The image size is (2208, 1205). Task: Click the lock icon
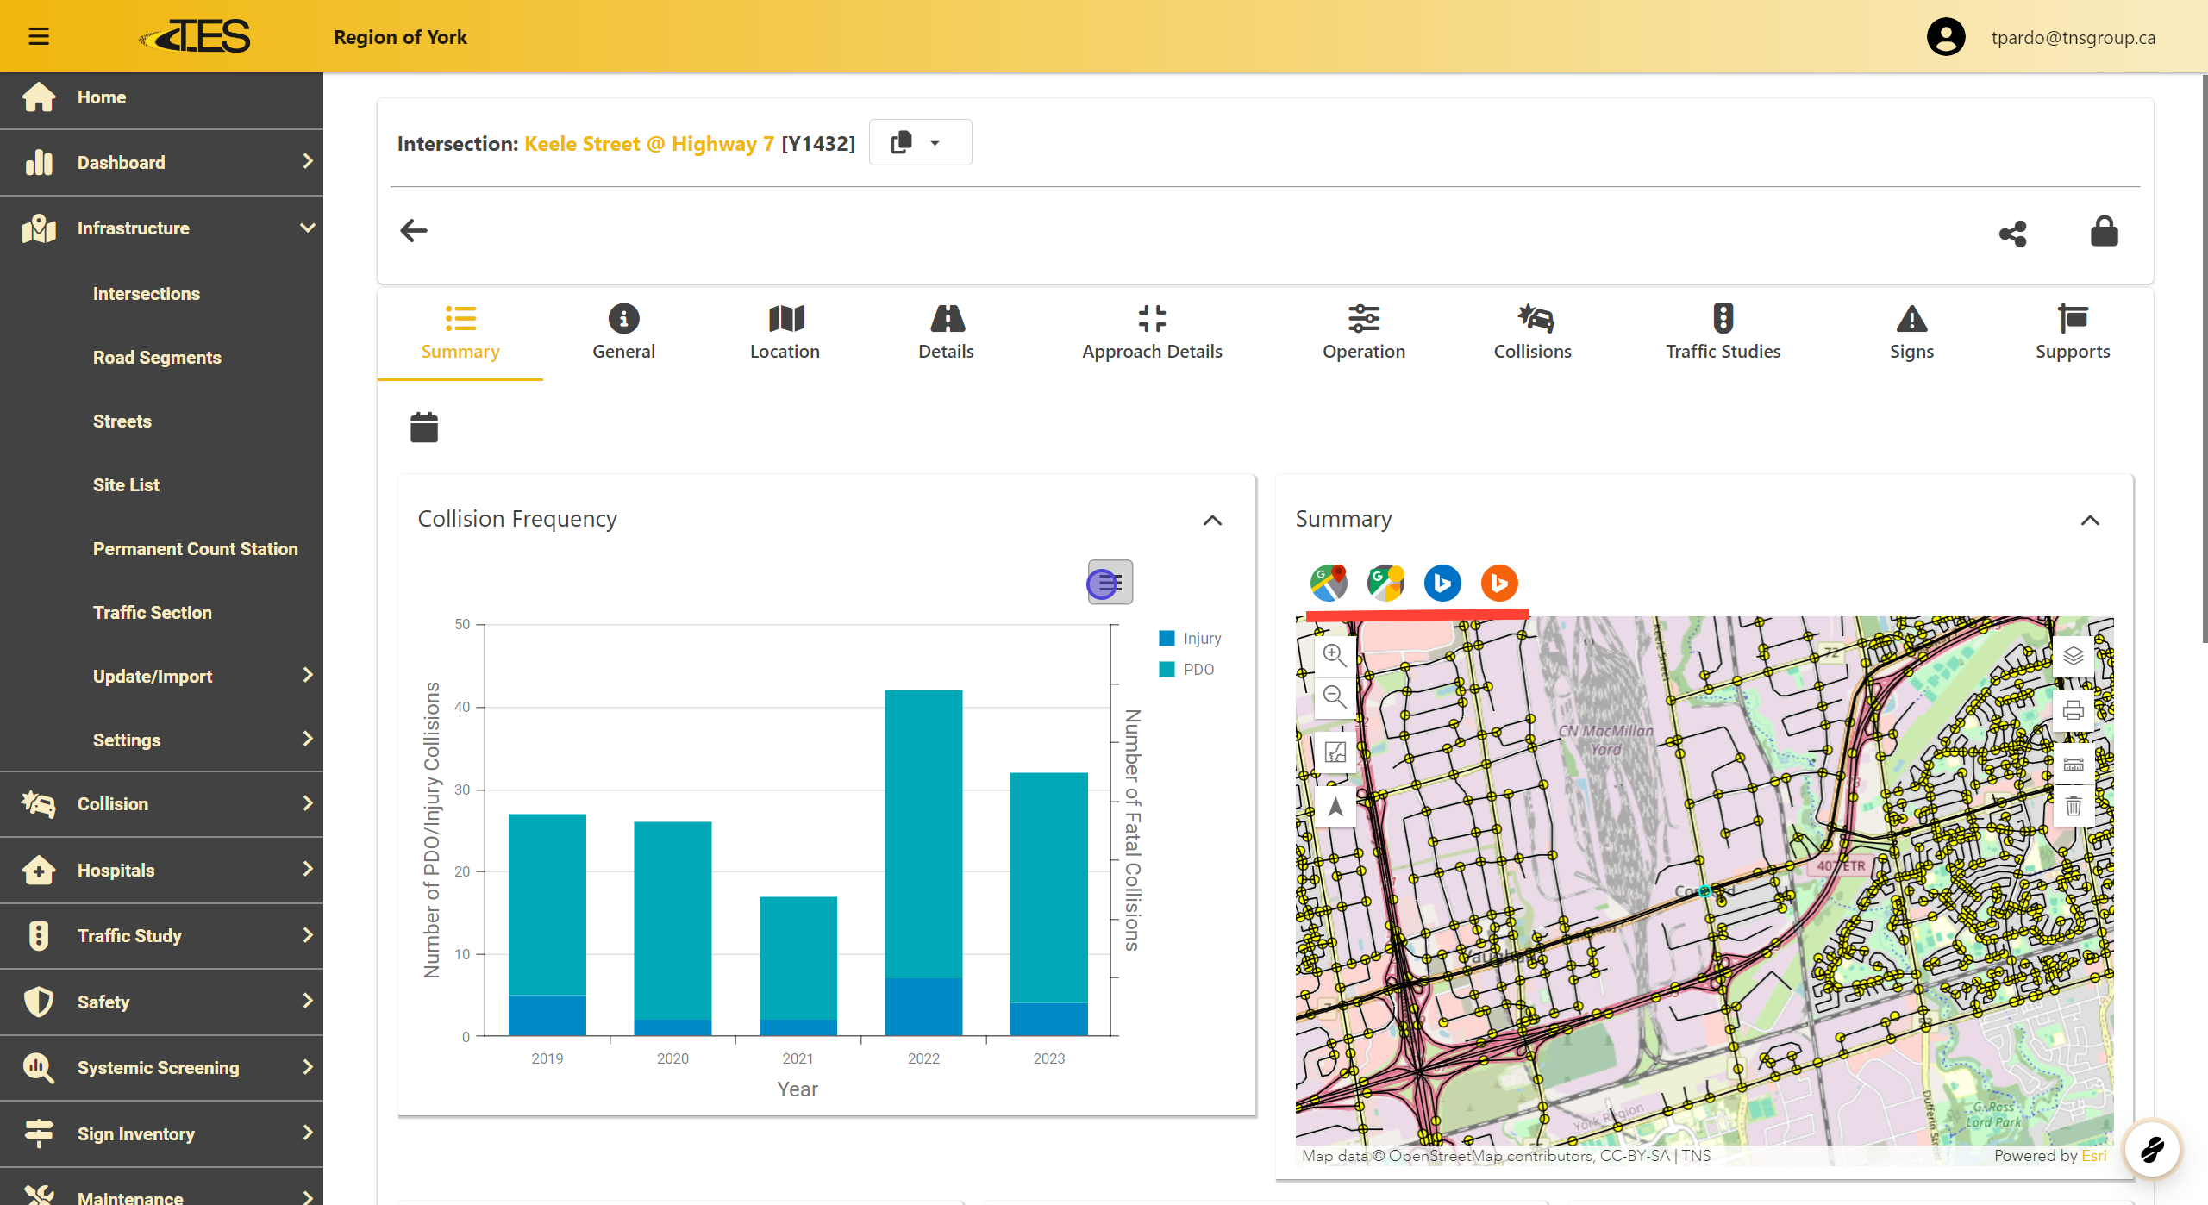(x=2104, y=231)
